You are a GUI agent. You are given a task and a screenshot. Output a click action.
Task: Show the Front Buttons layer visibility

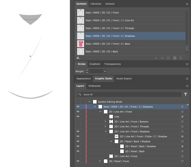pyautogui.click(x=78, y=122)
